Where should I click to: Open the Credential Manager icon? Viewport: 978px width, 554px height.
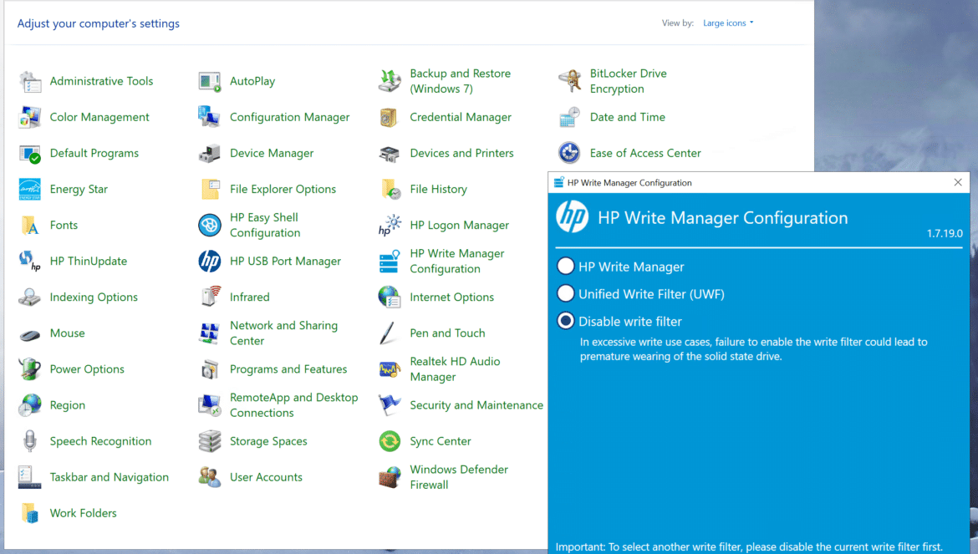[390, 117]
